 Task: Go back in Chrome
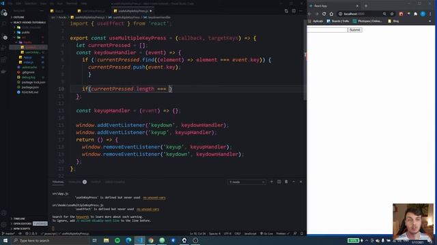[x=309, y=14]
